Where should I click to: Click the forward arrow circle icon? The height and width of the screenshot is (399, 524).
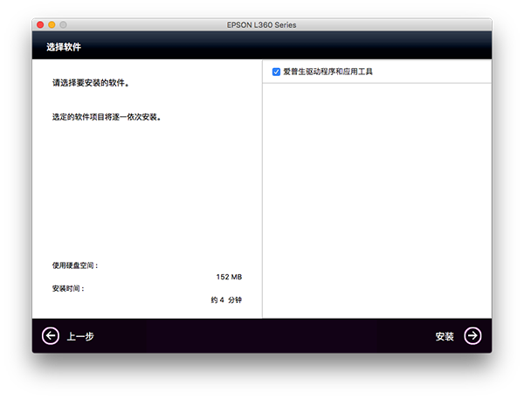pos(472,335)
